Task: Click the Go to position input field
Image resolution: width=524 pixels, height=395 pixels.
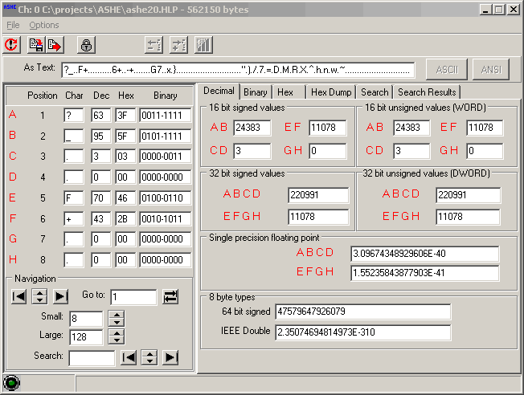Action: coord(133,297)
